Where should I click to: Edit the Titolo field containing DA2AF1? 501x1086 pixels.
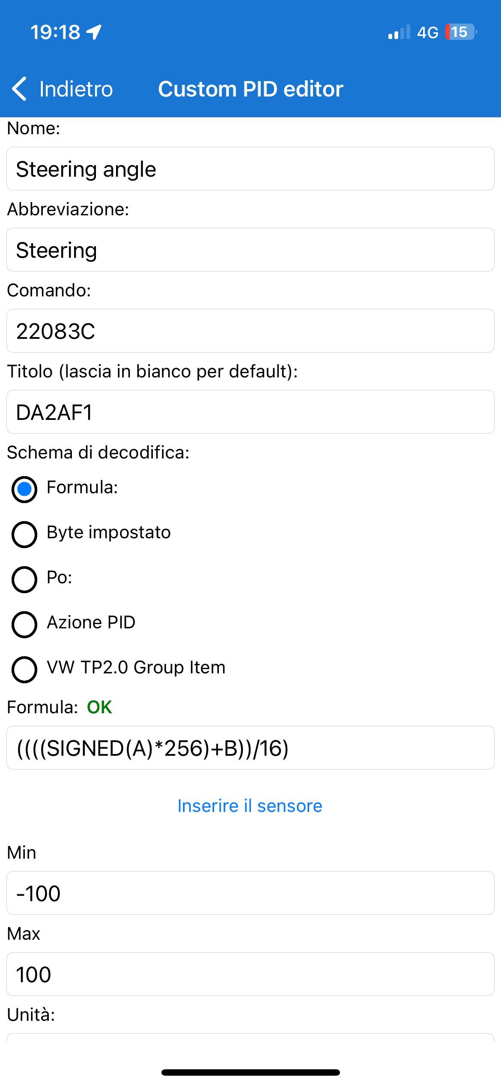coord(250,412)
